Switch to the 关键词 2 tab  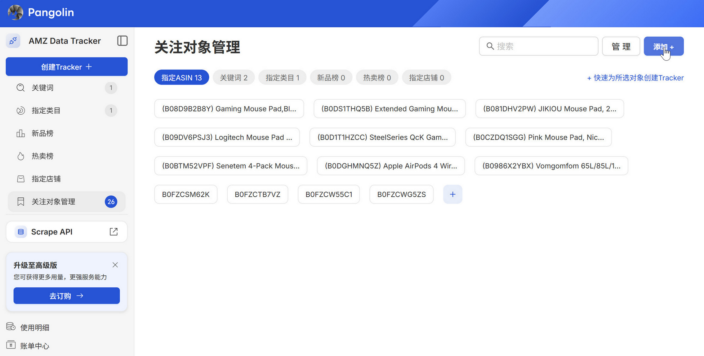pos(233,78)
